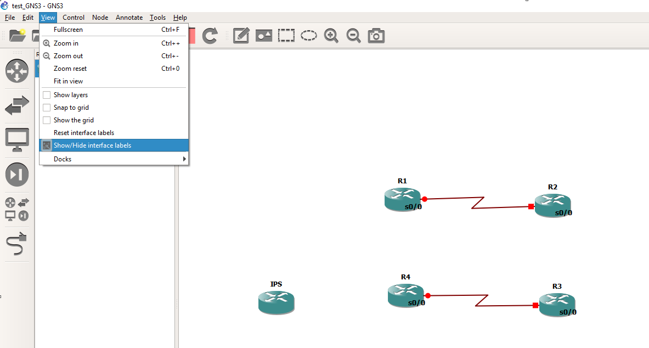Open the Annotate menu
The width and height of the screenshot is (649, 348).
[129, 18]
